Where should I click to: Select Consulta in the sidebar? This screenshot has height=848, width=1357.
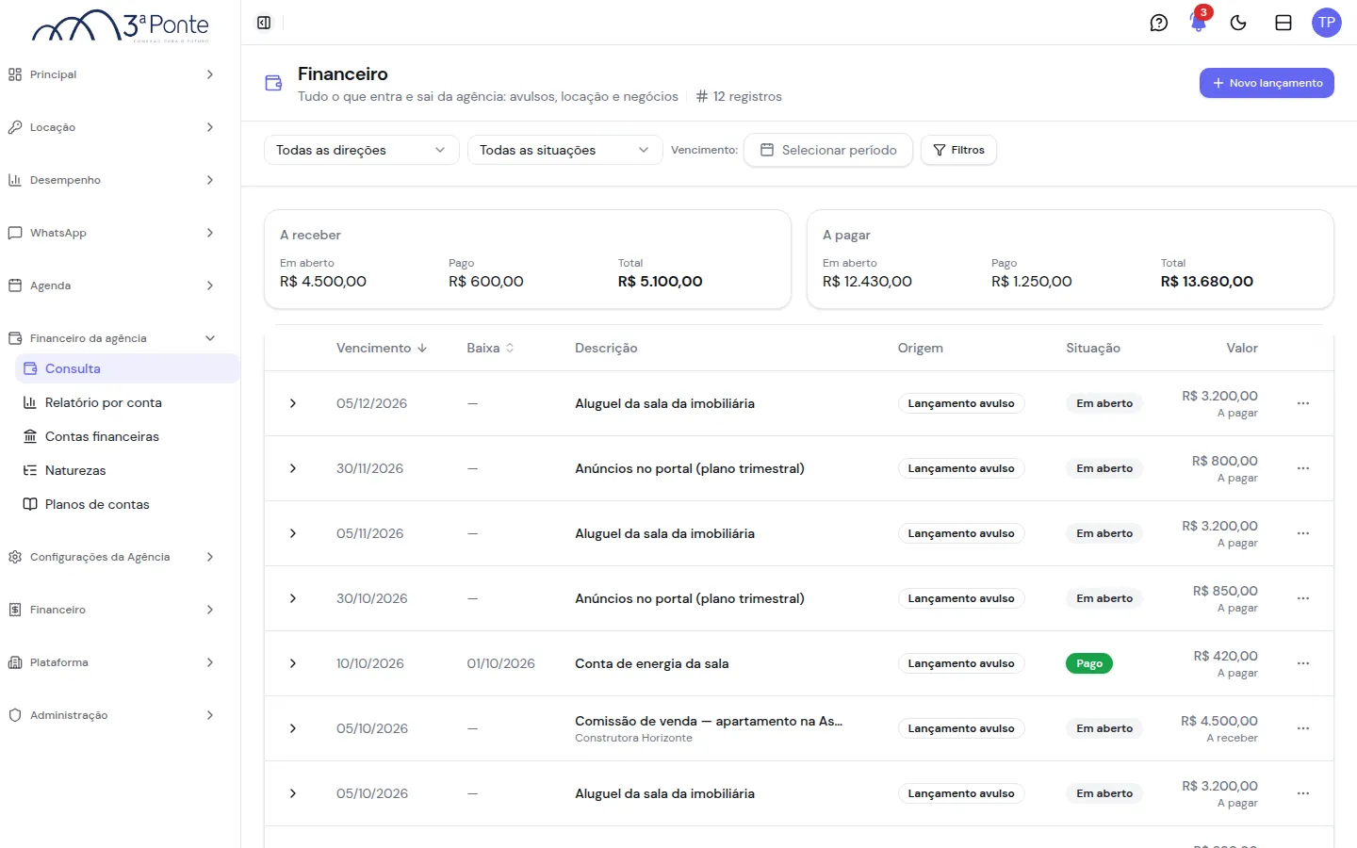pos(127,368)
